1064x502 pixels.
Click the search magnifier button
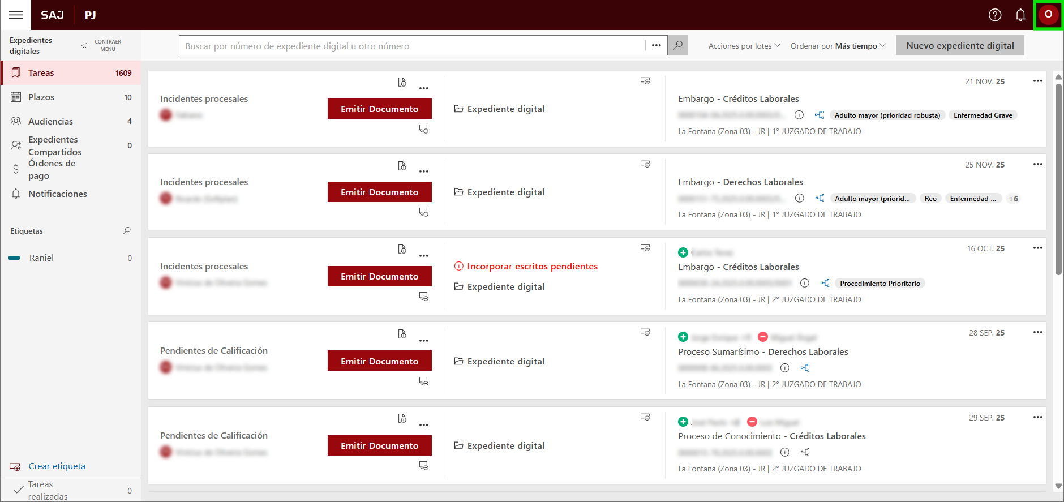point(678,45)
